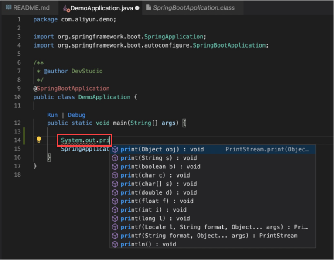Click method icon beside print(char[] s)
Screen dimensions: 334x260
click(115, 184)
